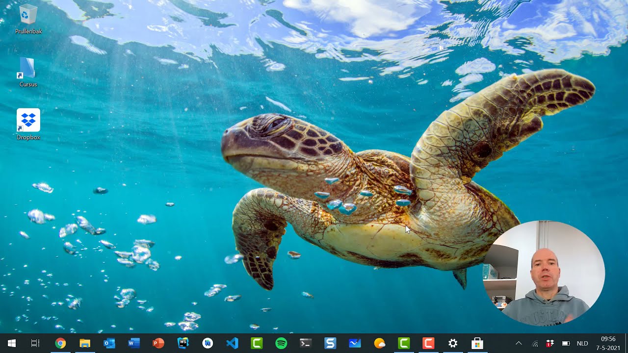Check the battery status tray icon
The image size is (628, 353).
click(x=566, y=344)
